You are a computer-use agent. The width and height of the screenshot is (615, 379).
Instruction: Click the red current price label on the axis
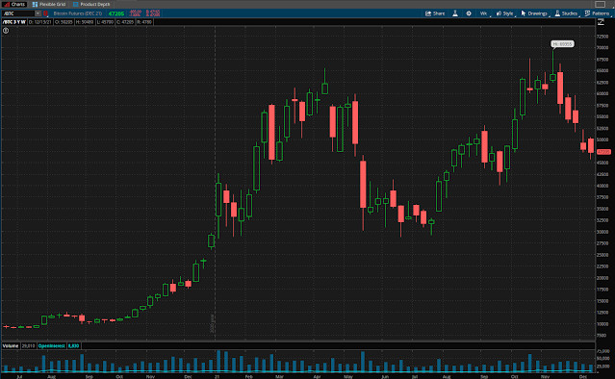tap(603, 152)
